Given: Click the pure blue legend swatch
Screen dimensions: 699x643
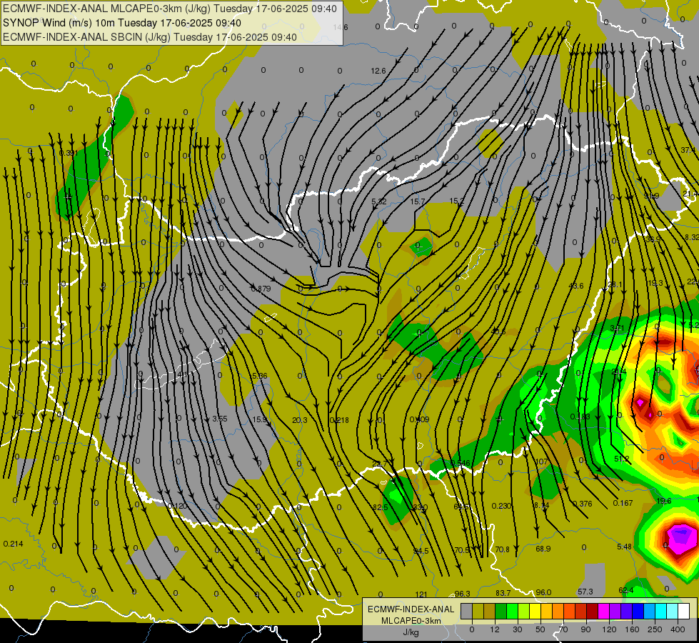Looking at the screenshot, I should point(638,611).
